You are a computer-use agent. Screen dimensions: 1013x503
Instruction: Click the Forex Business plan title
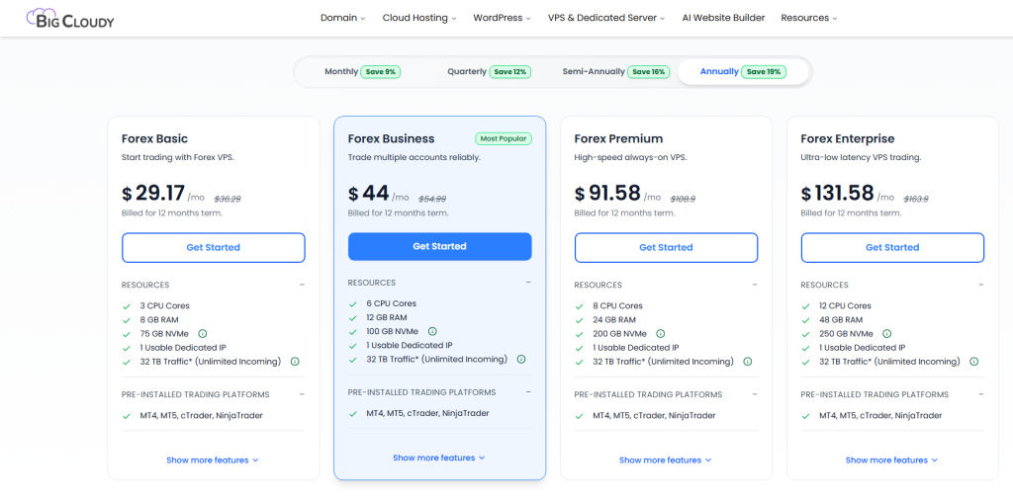point(391,138)
